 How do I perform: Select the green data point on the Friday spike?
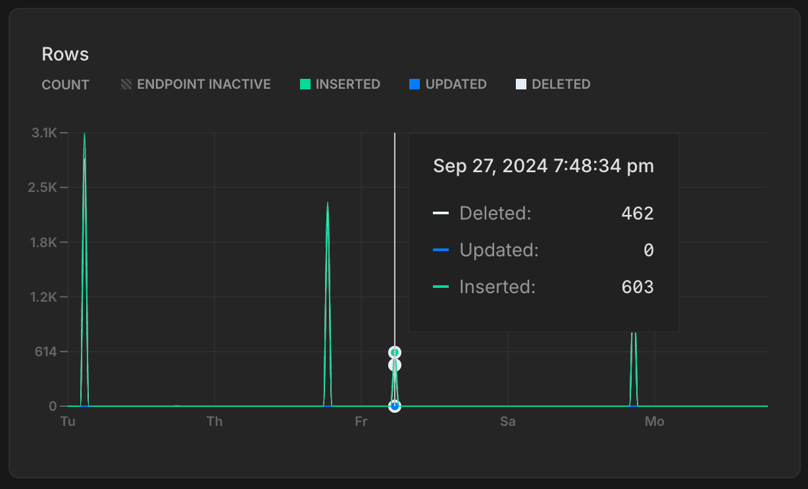click(394, 352)
